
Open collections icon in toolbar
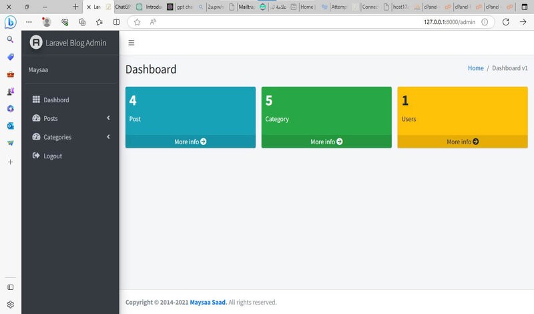(x=82, y=22)
